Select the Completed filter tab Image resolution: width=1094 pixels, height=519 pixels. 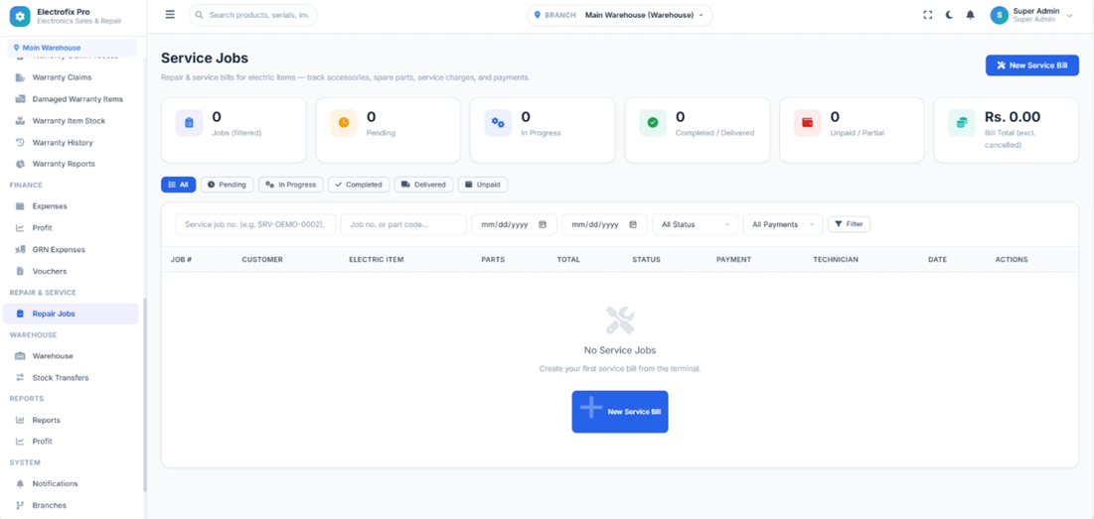[x=359, y=185]
